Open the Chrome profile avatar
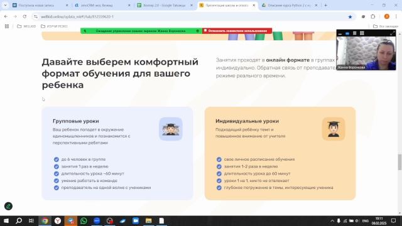Viewport: 402px width, 226px height. click(387, 17)
